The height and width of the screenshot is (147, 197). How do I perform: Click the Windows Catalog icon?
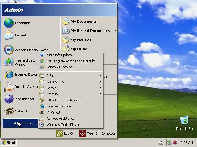pos(42,67)
